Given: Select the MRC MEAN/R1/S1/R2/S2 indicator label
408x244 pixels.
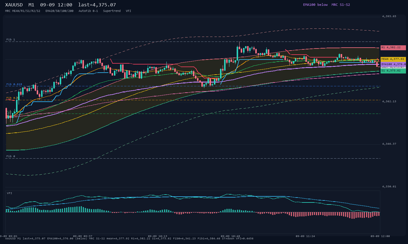Looking at the screenshot, I should (x=23, y=11).
